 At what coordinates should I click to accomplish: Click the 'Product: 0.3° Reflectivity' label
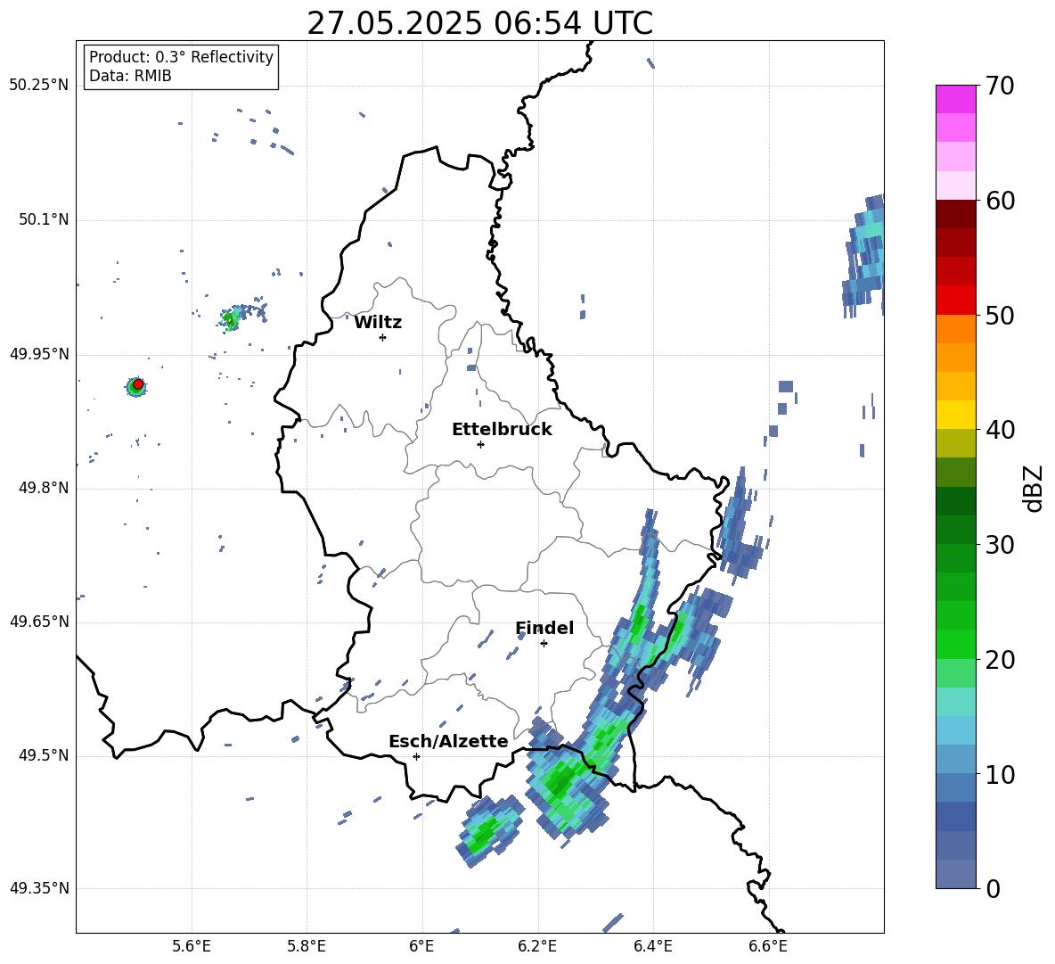point(181,56)
